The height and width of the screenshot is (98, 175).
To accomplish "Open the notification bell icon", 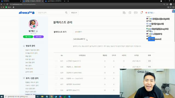I will tap(142, 13).
